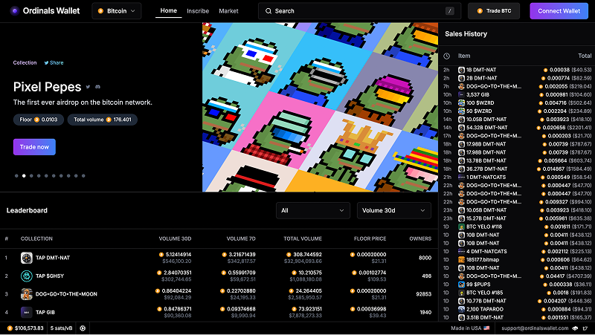
Task: Open DOG•GO•TO•THE•MOON leaderboard row name
Action: (66, 294)
